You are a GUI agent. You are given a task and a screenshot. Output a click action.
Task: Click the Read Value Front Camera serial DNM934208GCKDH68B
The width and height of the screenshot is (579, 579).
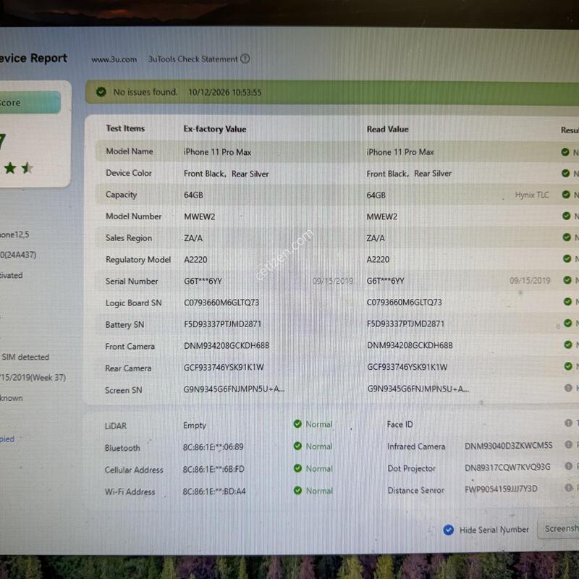click(410, 345)
